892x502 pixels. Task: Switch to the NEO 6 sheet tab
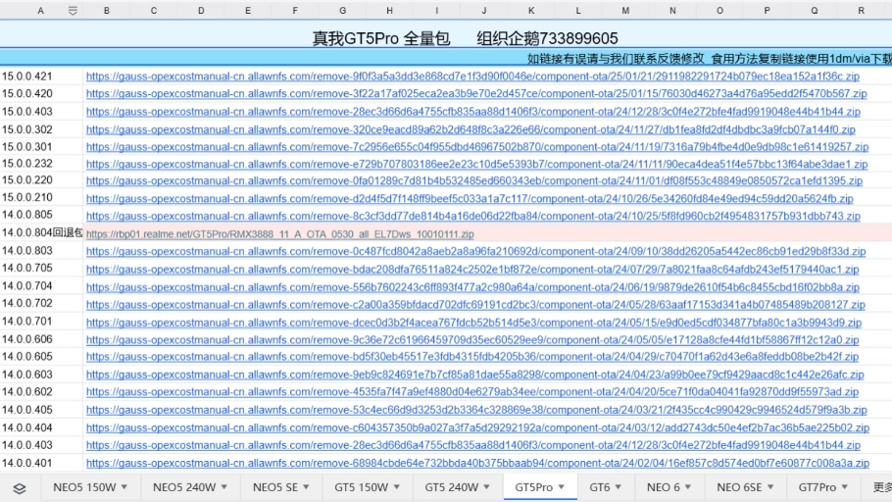664,487
